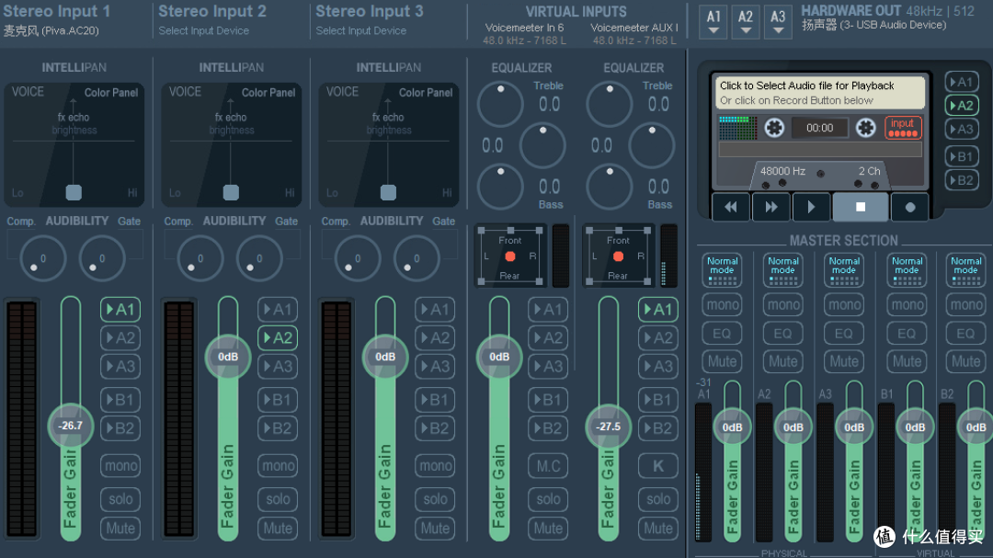Click the left cassette reel gear icon
Viewport: 993px width, 558px height.
[x=774, y=128]
